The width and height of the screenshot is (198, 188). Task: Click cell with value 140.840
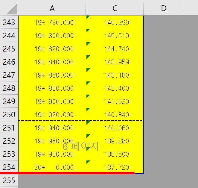coord(115,114)
